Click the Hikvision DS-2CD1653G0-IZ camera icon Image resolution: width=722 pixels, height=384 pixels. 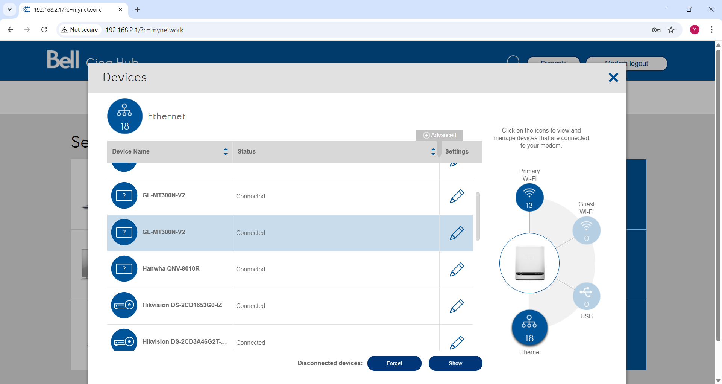click(124, 305)
